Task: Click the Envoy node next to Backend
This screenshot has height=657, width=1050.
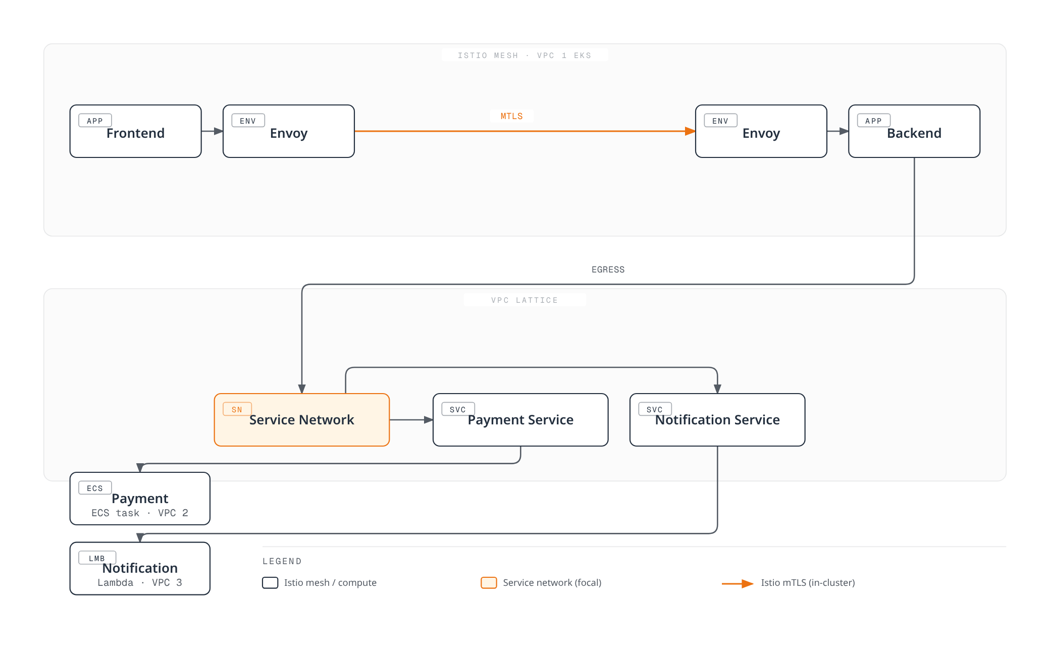Action: pos(761,131)
